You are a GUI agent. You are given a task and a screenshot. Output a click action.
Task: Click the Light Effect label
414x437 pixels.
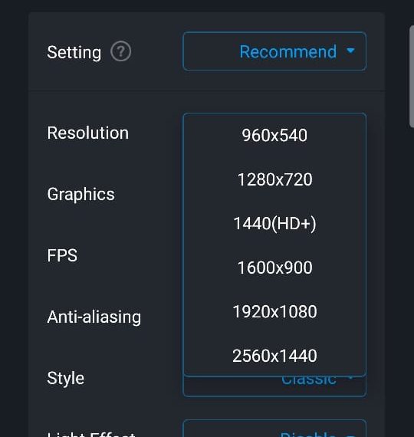coord(91,434)
